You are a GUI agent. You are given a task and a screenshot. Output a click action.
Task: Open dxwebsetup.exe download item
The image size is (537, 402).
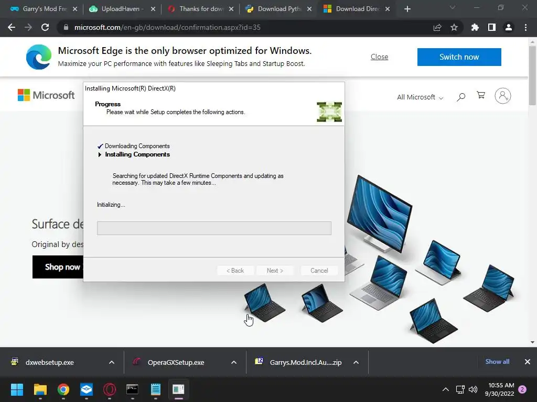(x=49, y=362)
